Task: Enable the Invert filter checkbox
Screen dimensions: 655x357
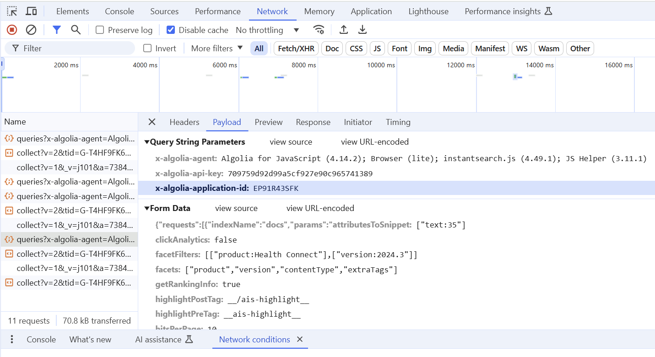Action: pyautogui.click(x=147, y=48)
